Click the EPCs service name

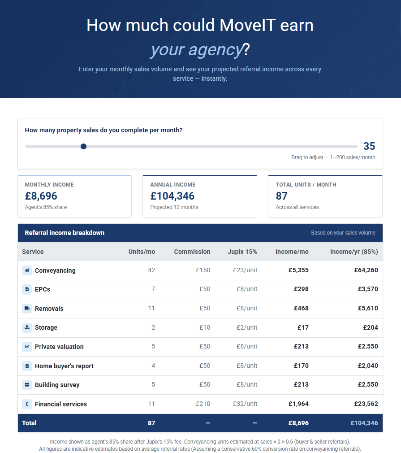tap(43, 289)
